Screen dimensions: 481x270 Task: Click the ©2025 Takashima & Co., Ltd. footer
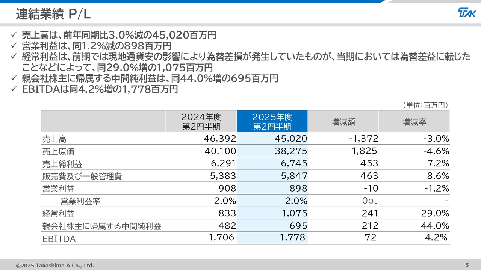click(x=55, y=265)
